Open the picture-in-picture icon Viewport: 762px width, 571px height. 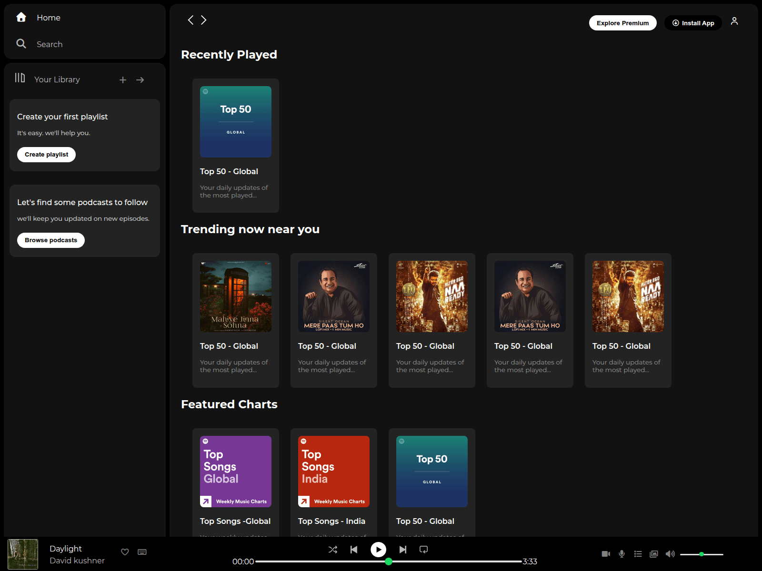pyautogui.click(x=654, y=554)
